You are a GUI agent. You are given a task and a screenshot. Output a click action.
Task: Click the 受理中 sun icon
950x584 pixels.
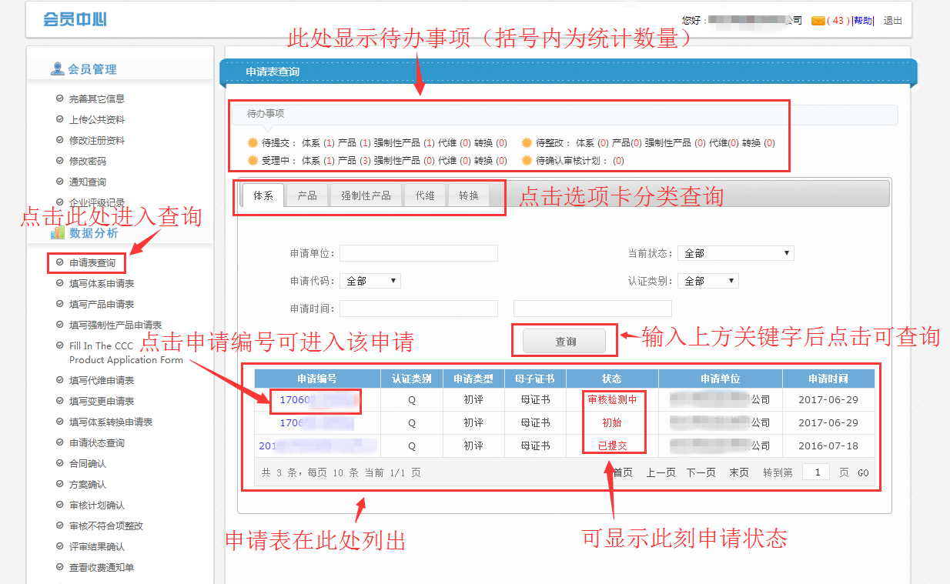(252, 161)
